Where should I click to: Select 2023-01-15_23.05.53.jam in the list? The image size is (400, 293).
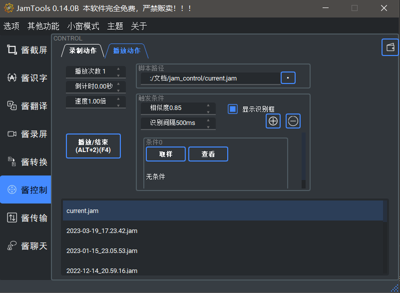click(223, 250)
